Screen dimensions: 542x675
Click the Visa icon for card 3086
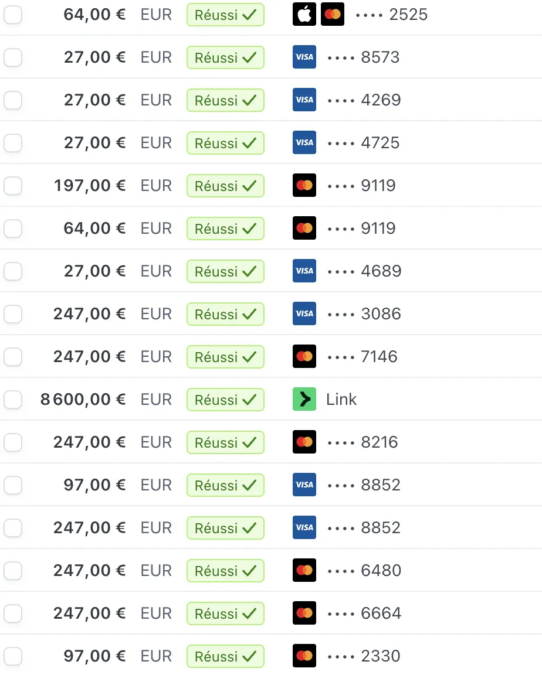(304, 313)
